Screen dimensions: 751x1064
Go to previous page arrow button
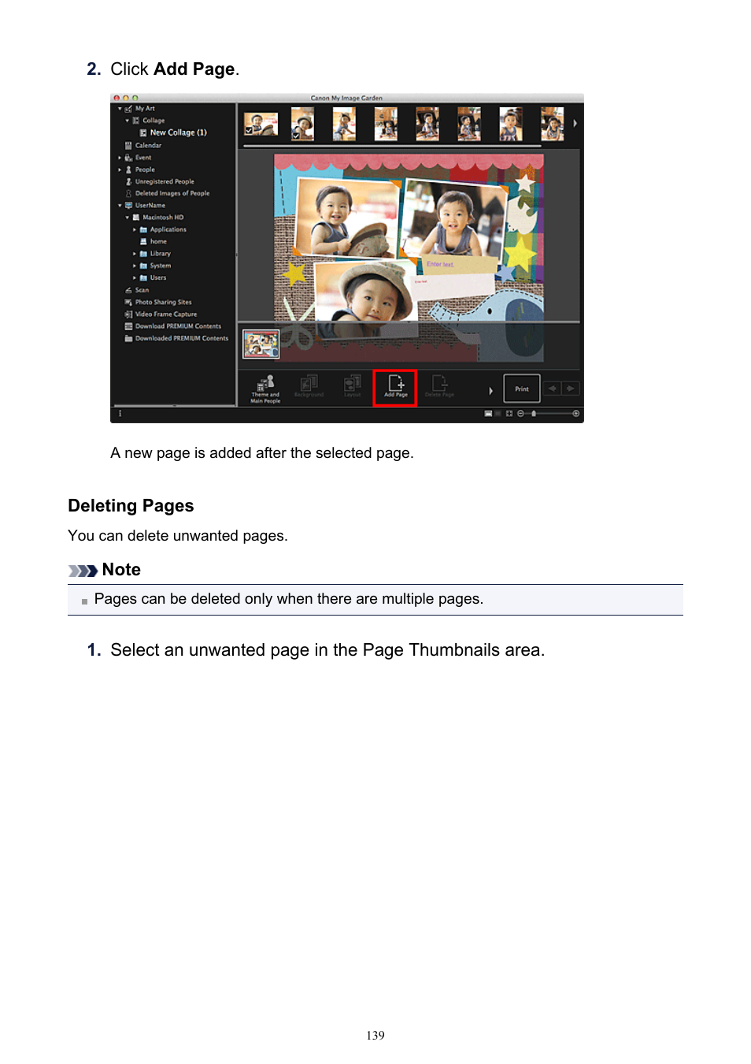(x=552, y=389)
